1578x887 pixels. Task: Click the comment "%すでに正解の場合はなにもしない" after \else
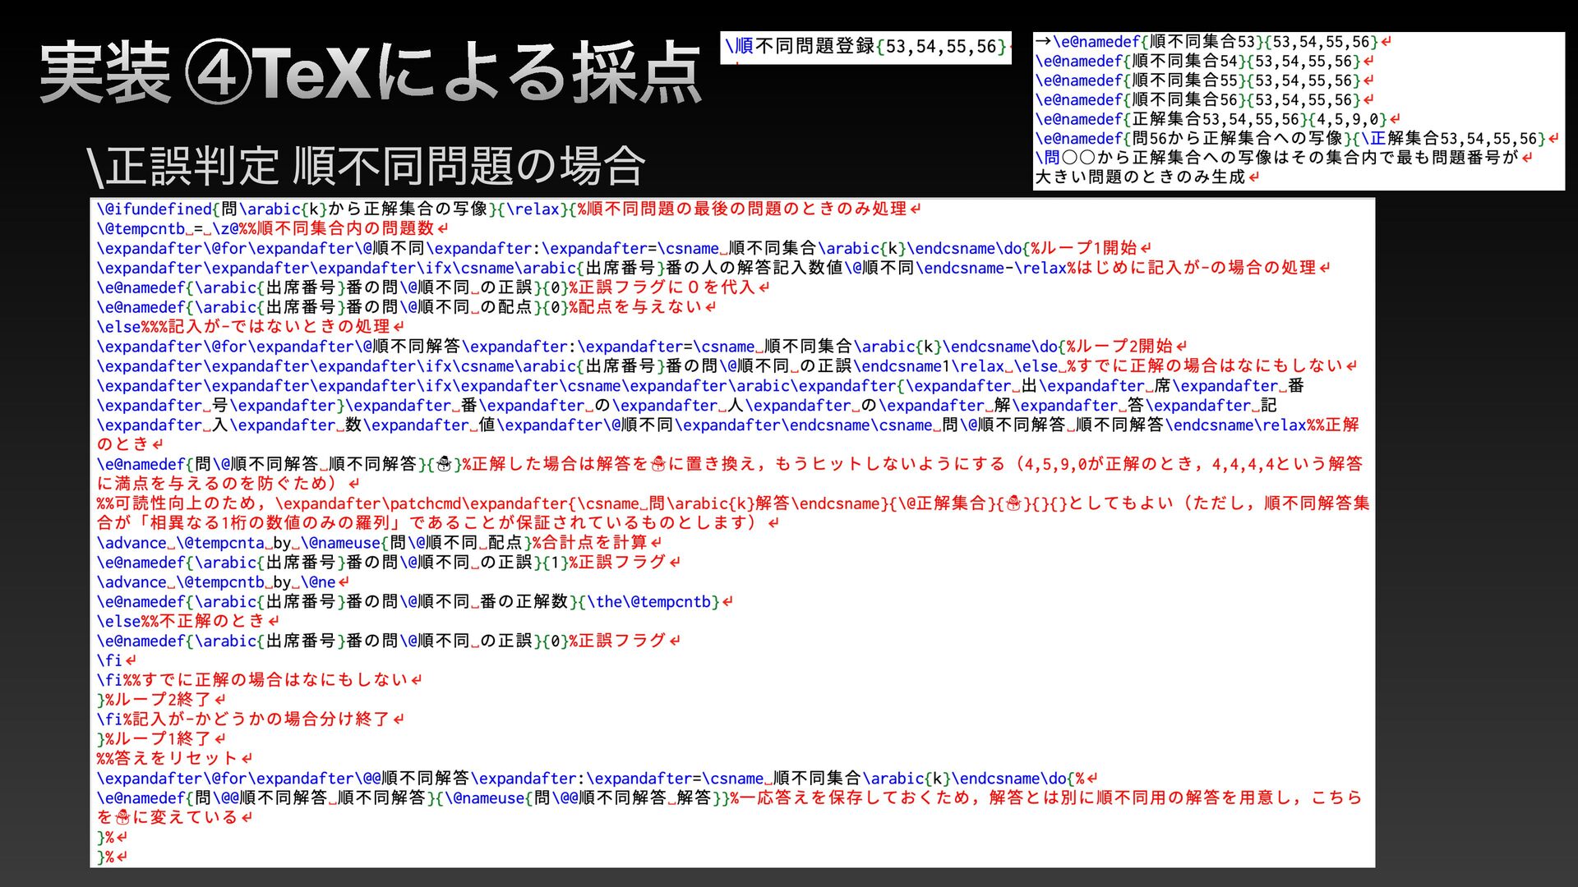(x=1211, y=366)
